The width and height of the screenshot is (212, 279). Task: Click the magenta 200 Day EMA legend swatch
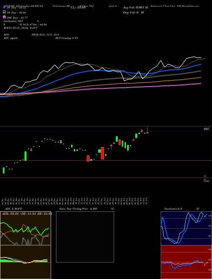click(4, 17)
